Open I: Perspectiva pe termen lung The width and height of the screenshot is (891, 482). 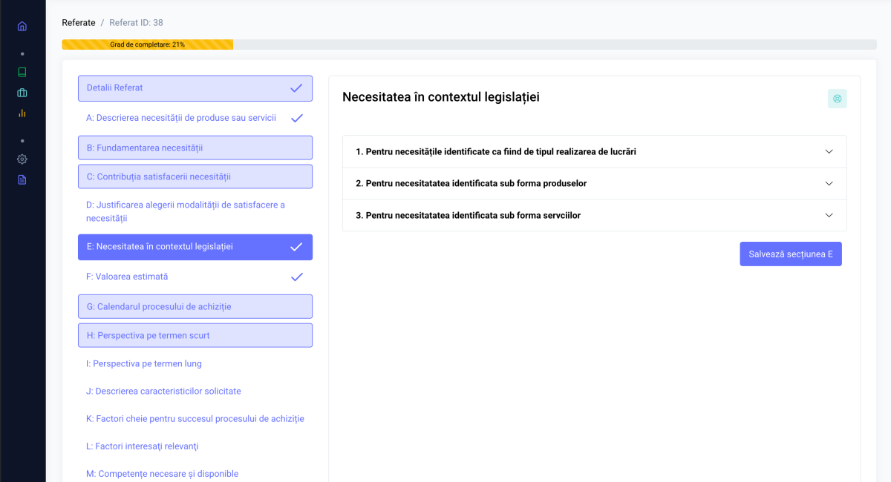pyautogui.click(x=144, y=364)
